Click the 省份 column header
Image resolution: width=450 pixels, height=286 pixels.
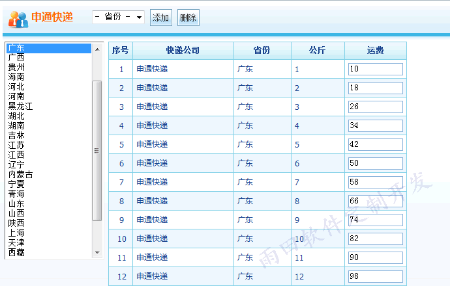(x=262, y=51)
